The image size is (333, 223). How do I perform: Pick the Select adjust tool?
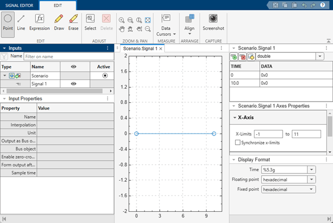click(x=90, y=23)
